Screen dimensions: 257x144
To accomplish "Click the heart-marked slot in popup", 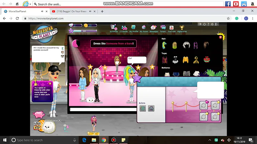I will tap(203, 106).
